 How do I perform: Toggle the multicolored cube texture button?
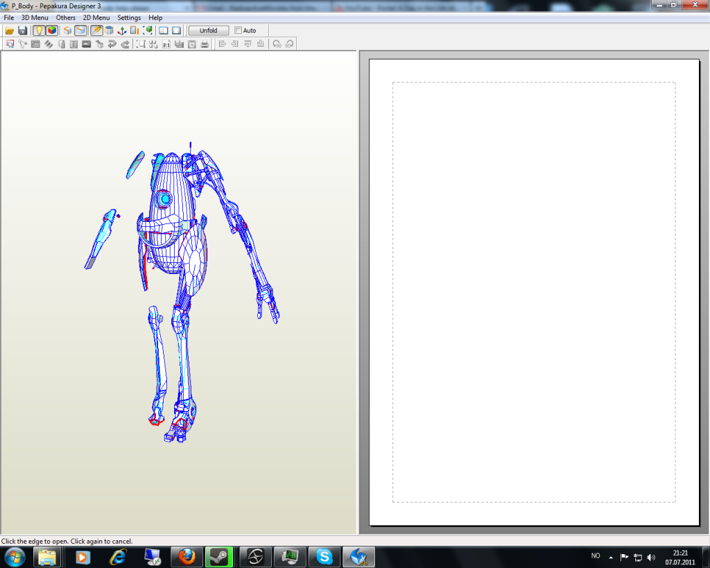point(52,31)
